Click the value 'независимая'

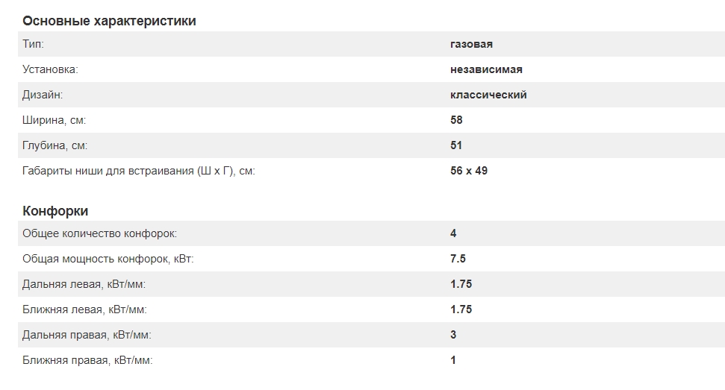(x=486, y=69)
